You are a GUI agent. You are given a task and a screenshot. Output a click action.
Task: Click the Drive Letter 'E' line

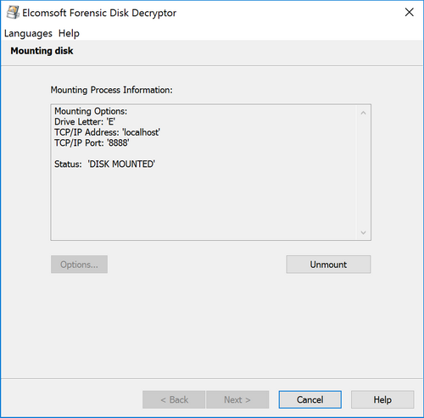click(x=85, y=122)
